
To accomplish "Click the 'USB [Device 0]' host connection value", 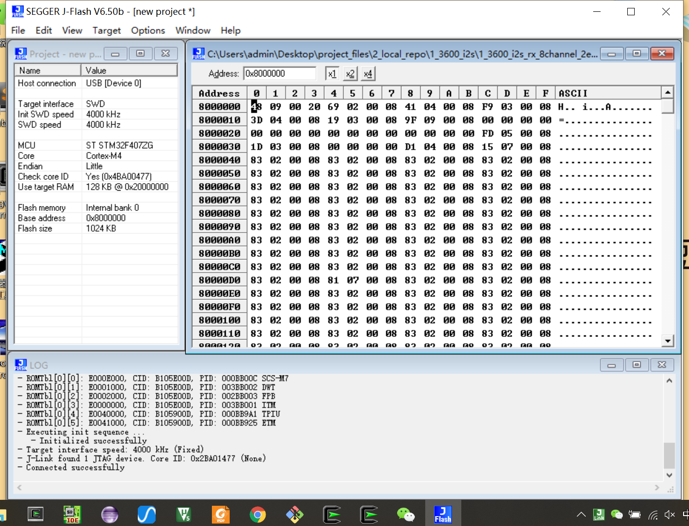I will coord(114,83).
